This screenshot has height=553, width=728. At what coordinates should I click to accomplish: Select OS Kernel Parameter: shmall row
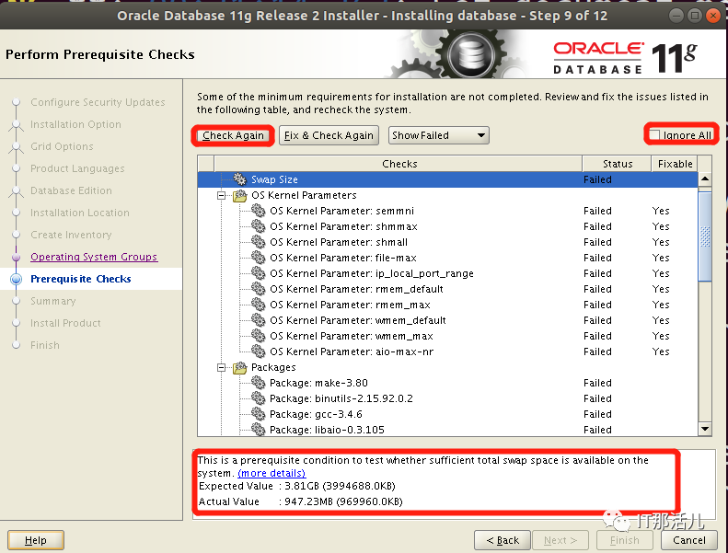click(447, 242)
